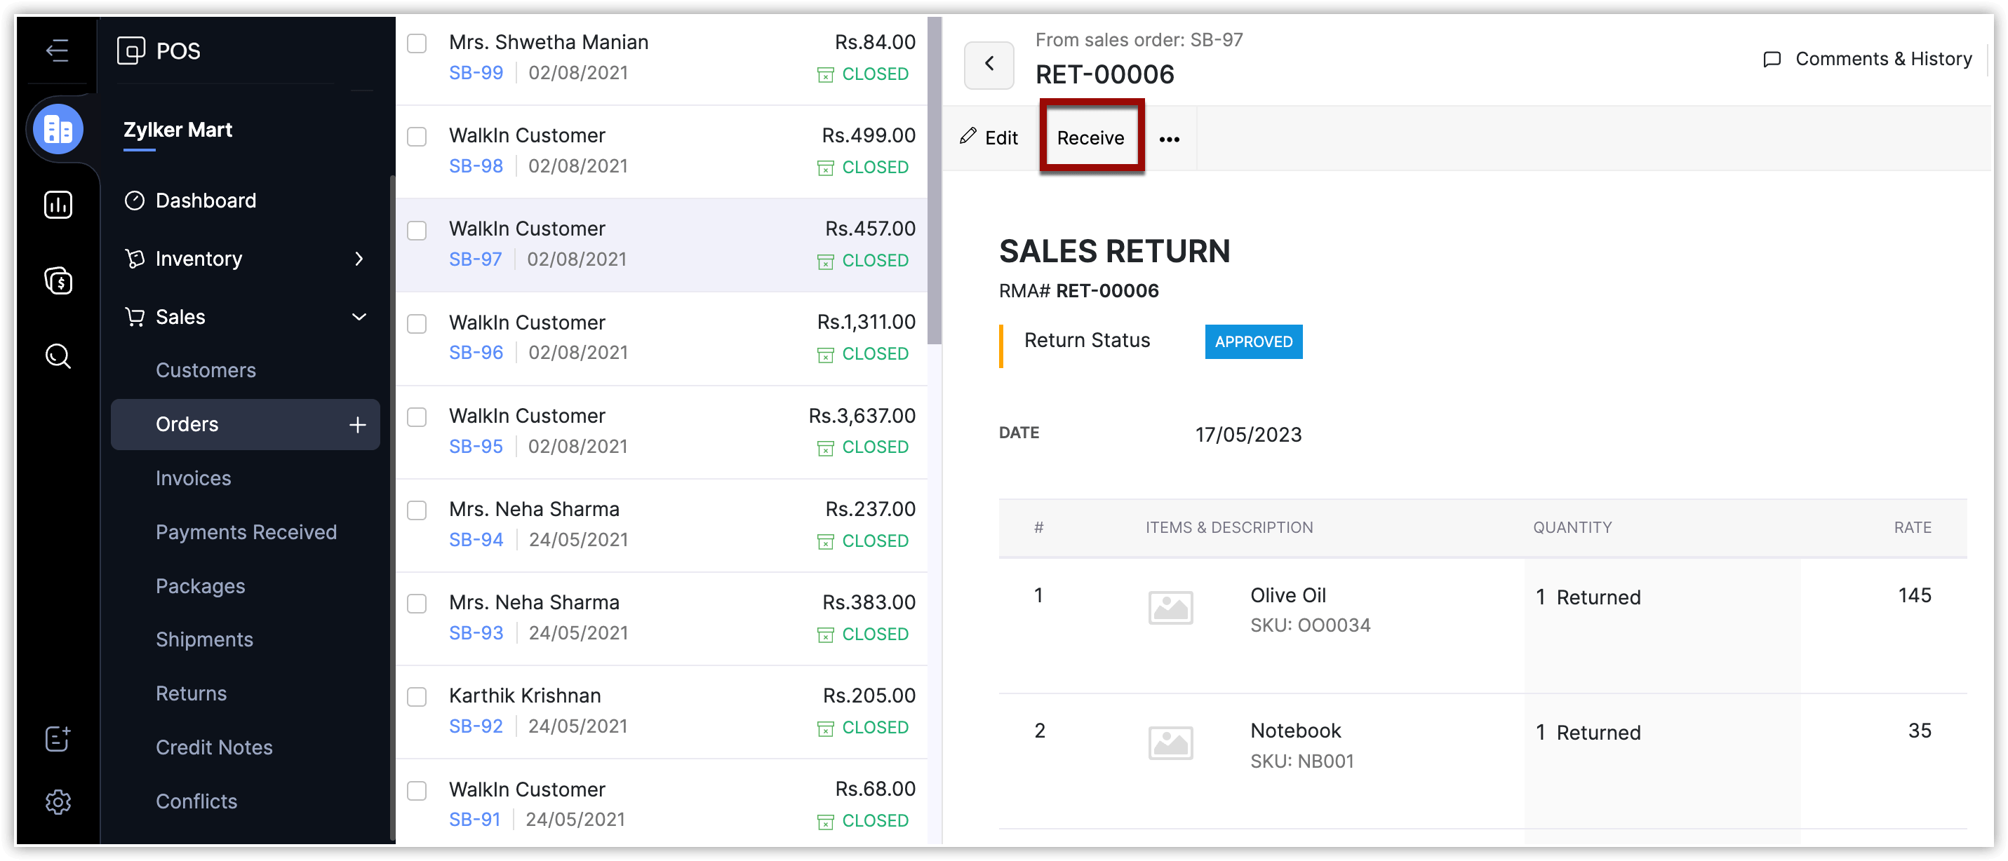The image size is (2008, 861).
Task: Click the back arrow beside RET-00006
Action: [x=989, y=64]
